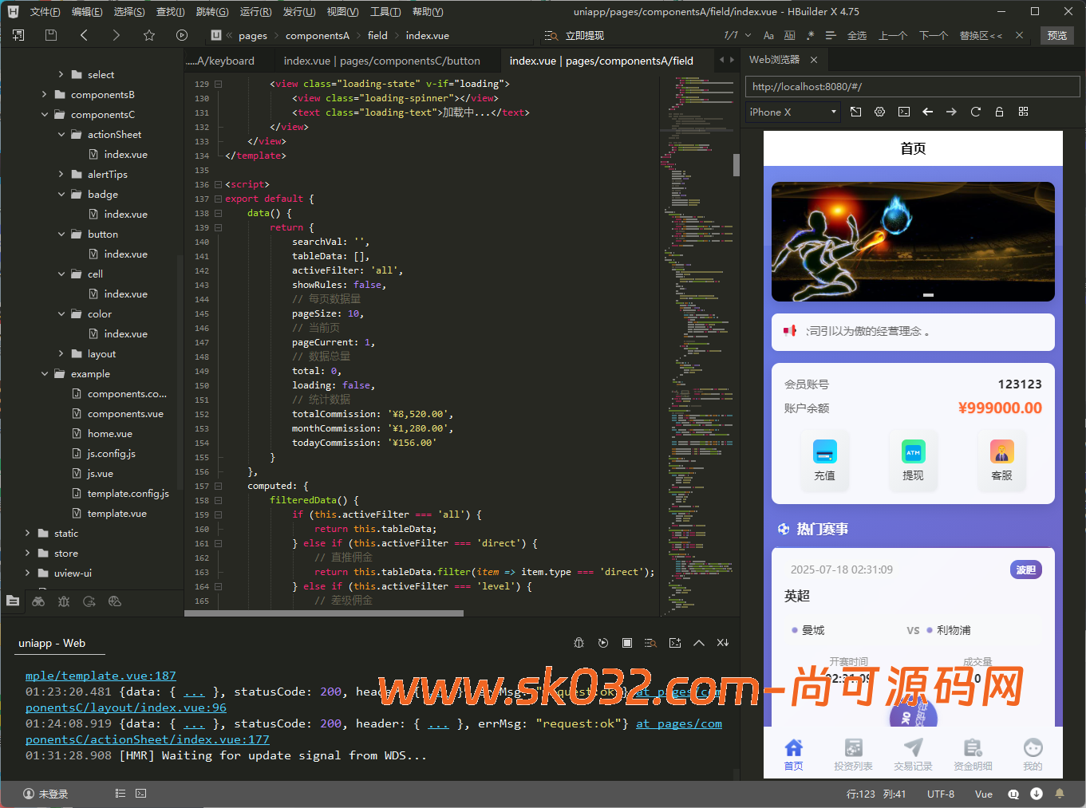Image resolution: width=1086 pixels, height=808 pixels.
Task: Refresh the Web browser preview
Action: click(975, 112)
